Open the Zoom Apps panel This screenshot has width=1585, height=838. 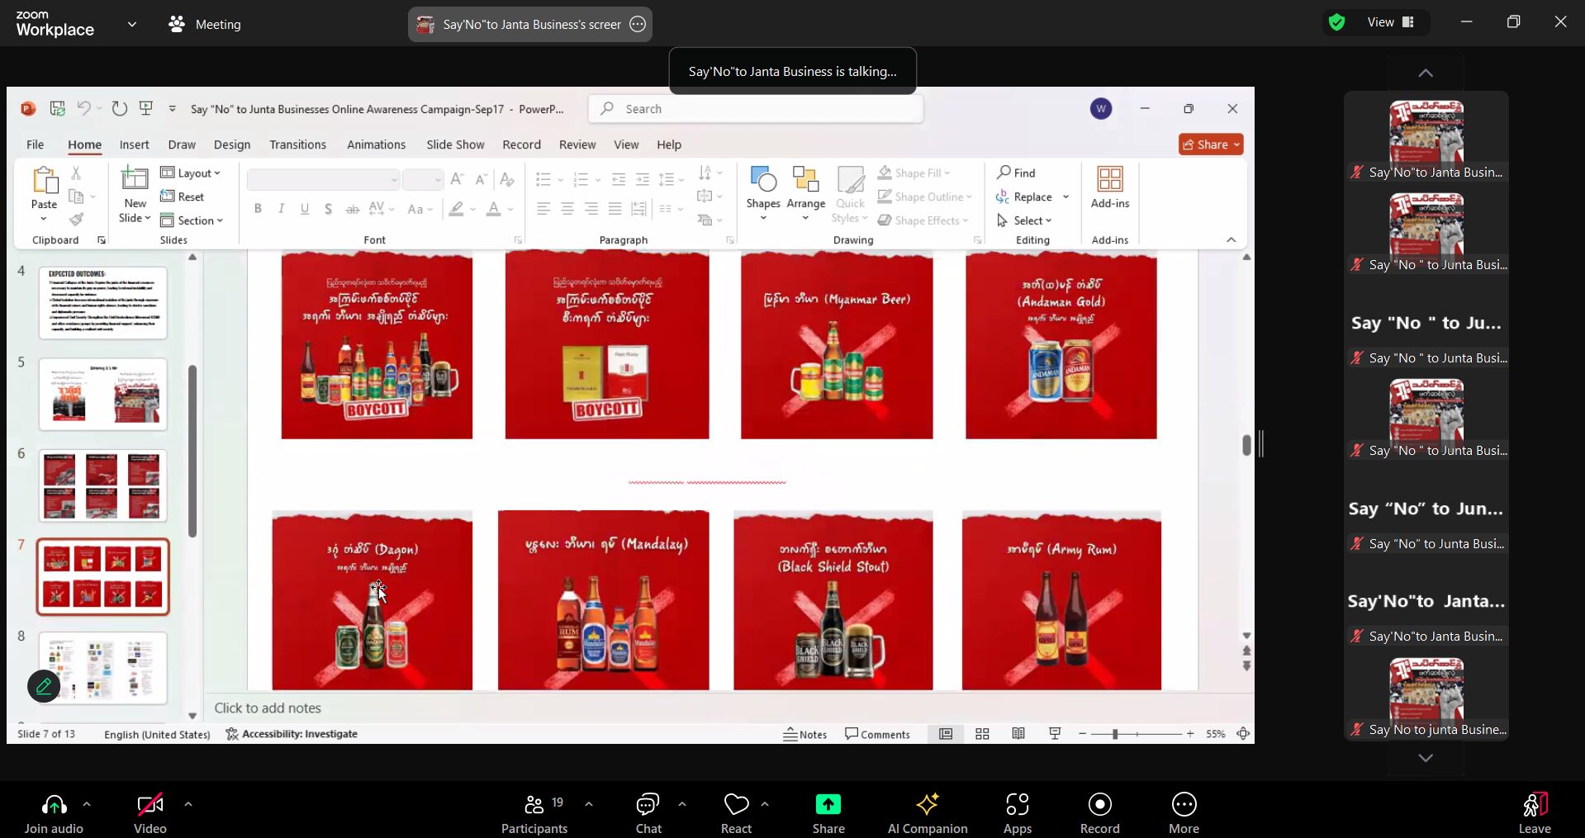coord(1018,814)
